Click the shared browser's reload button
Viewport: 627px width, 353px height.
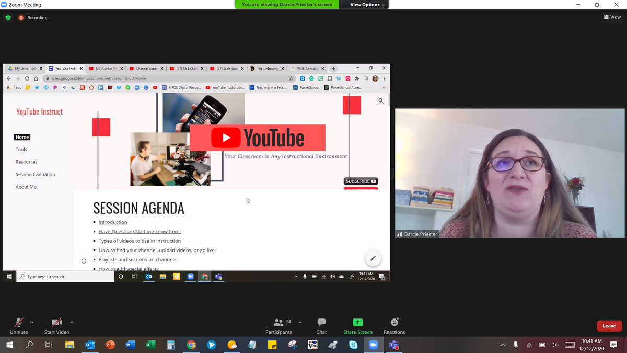click(27, 78)
